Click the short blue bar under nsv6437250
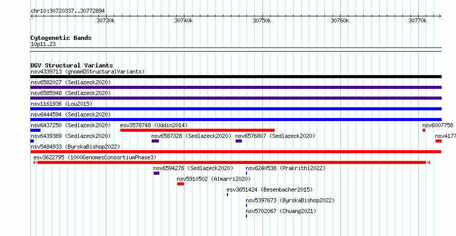 click(x=35, y=130)
